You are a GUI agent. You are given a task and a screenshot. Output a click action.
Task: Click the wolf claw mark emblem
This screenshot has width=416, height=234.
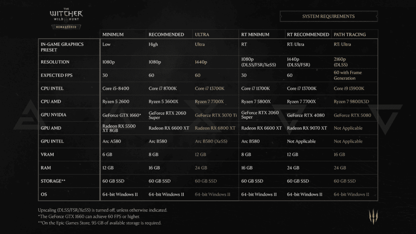tap(373, 217)
